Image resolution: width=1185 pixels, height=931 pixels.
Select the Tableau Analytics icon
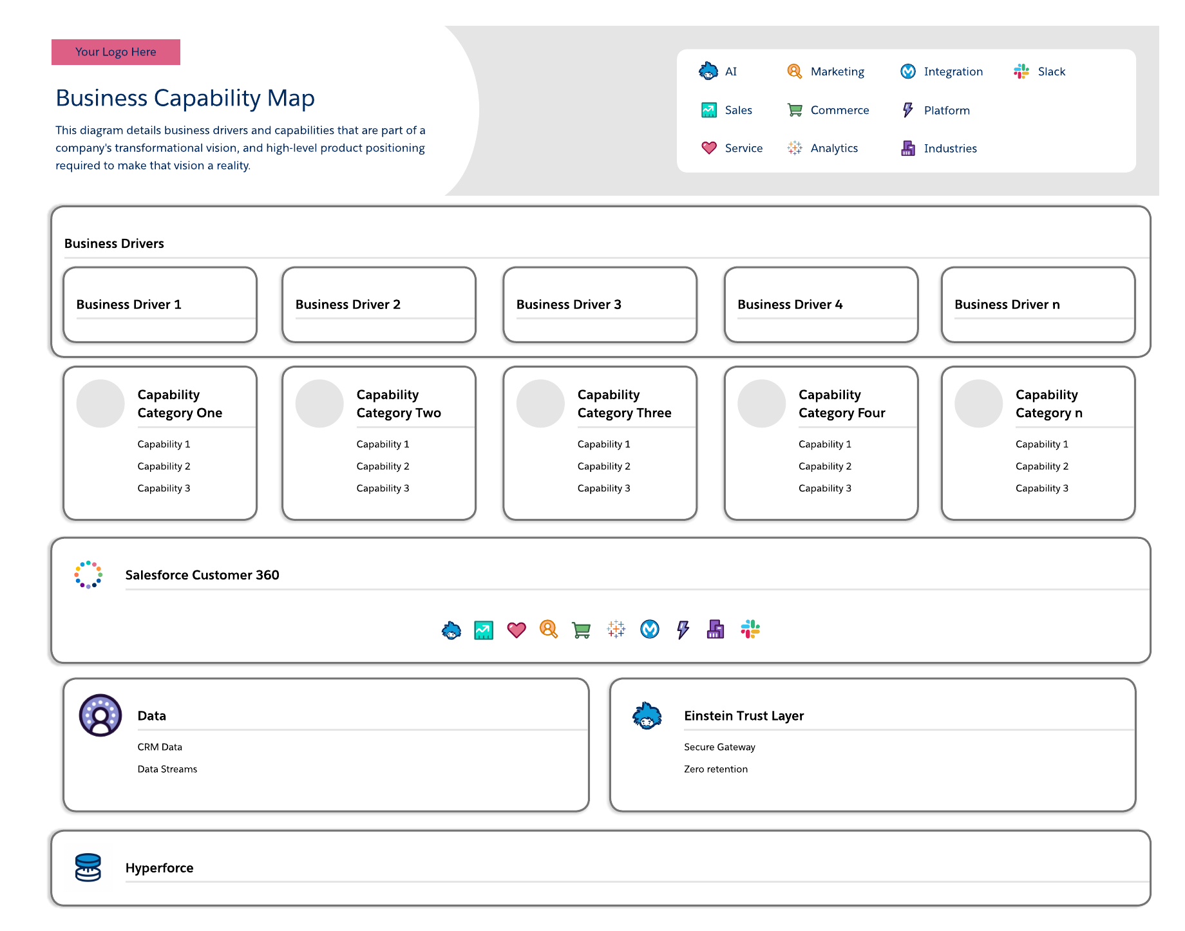[x=794, y=147]
